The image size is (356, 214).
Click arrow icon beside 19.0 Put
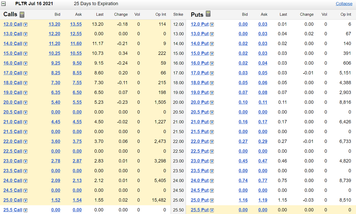click(x=212, y=93)
